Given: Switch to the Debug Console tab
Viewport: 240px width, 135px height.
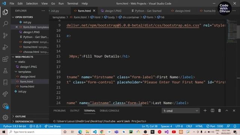Looking at the screenshot, I should 109,111.
